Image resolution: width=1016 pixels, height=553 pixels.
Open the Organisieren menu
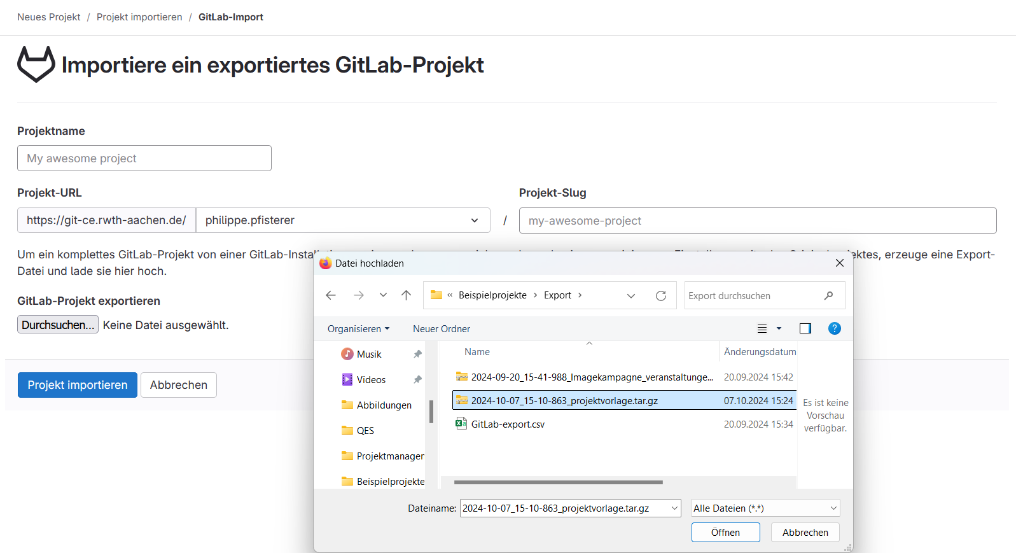click(358, 329)
